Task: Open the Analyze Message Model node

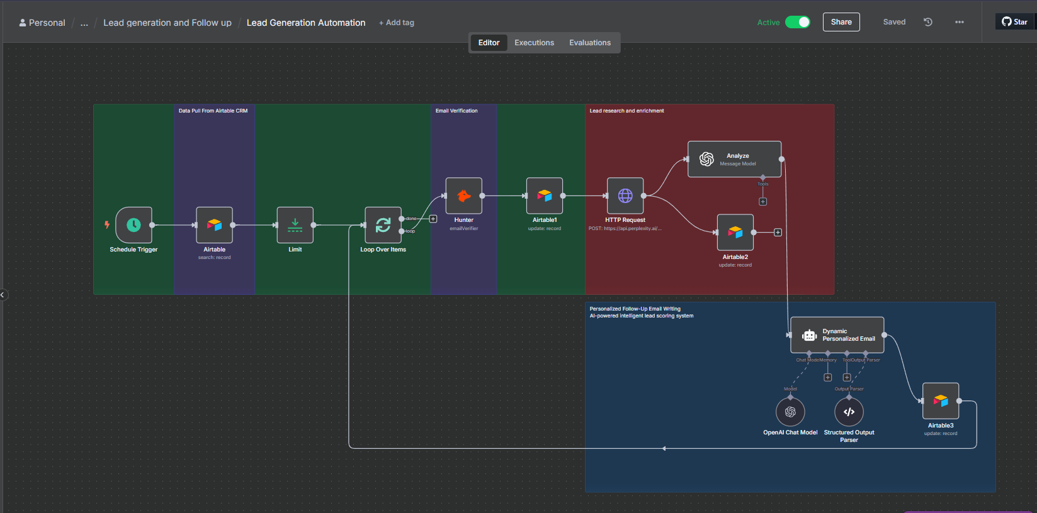Action: [734, 159]
